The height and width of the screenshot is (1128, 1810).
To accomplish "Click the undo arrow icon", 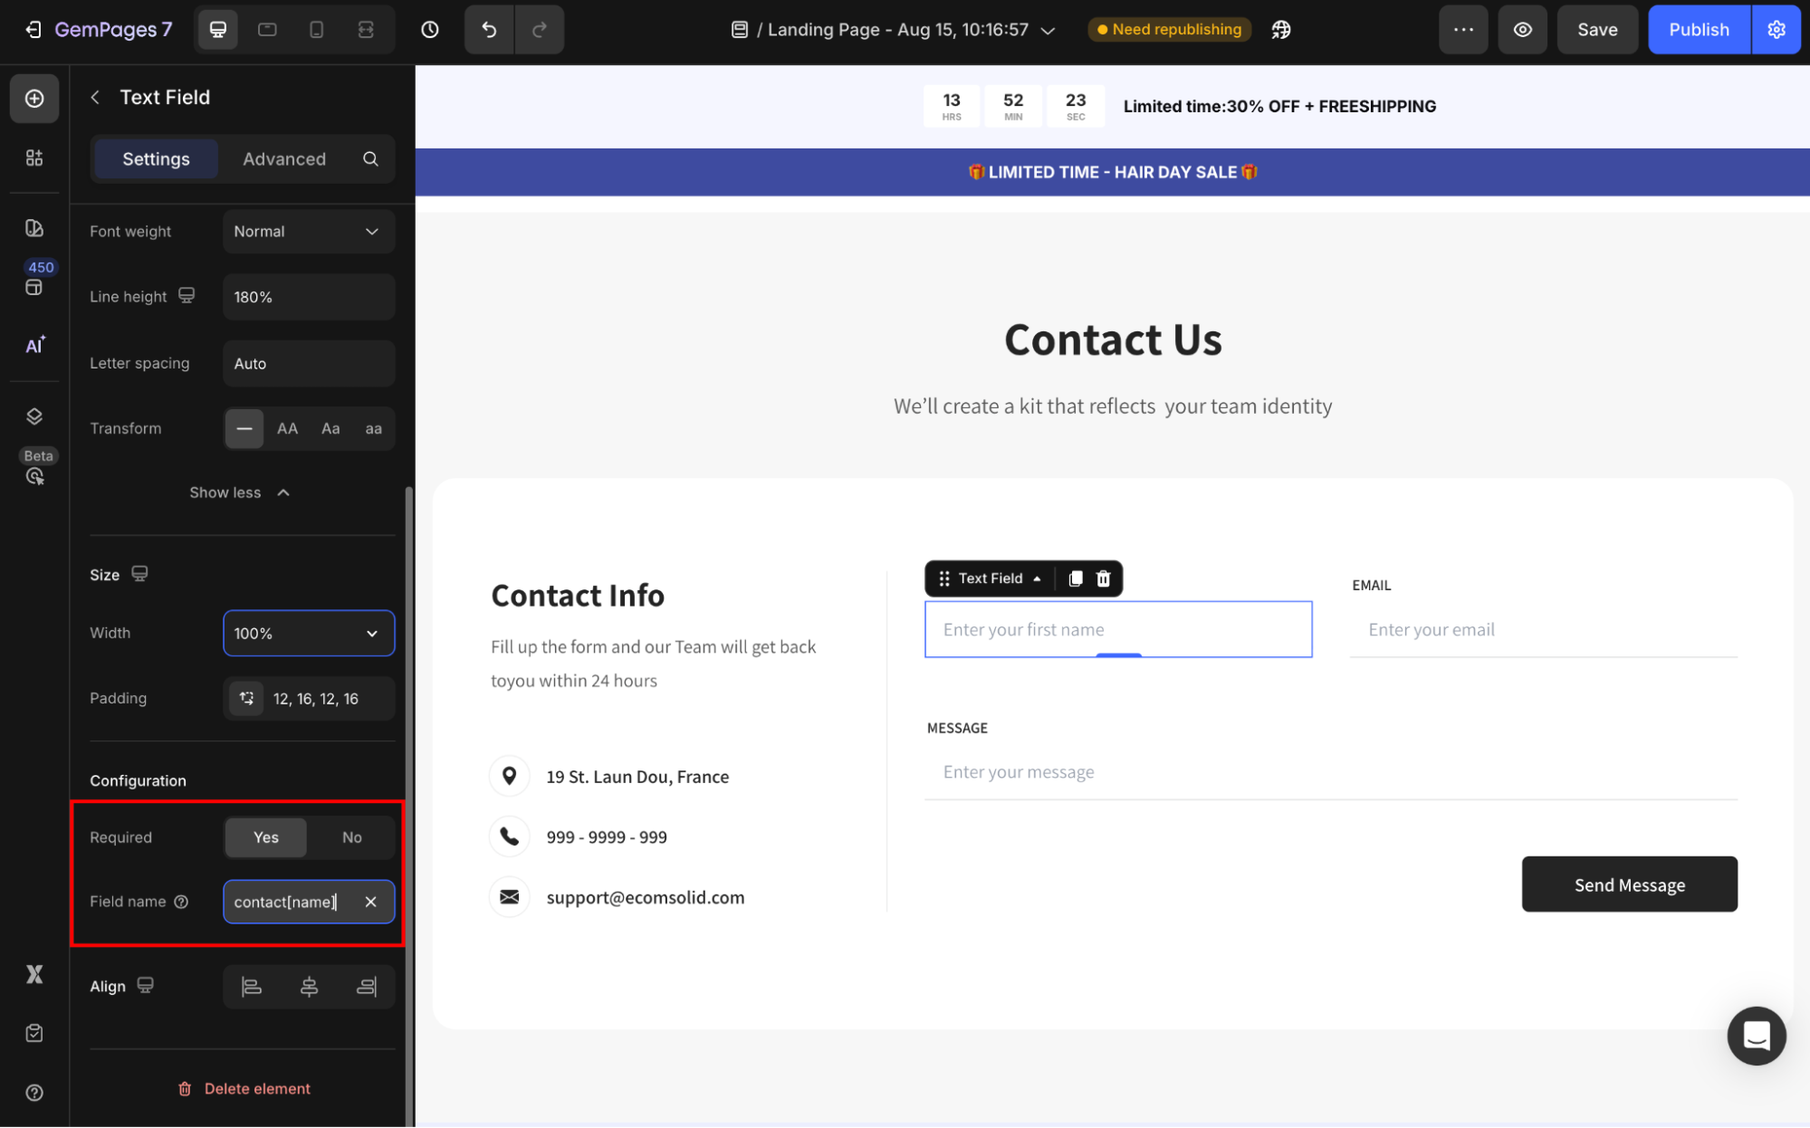I will click(489, 30).
